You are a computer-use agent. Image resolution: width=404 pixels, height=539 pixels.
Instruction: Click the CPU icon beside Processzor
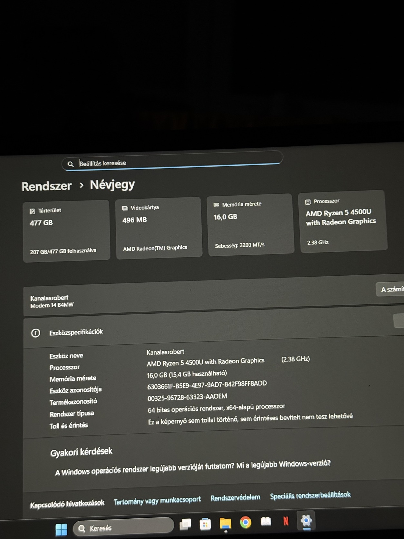[308, 202]
